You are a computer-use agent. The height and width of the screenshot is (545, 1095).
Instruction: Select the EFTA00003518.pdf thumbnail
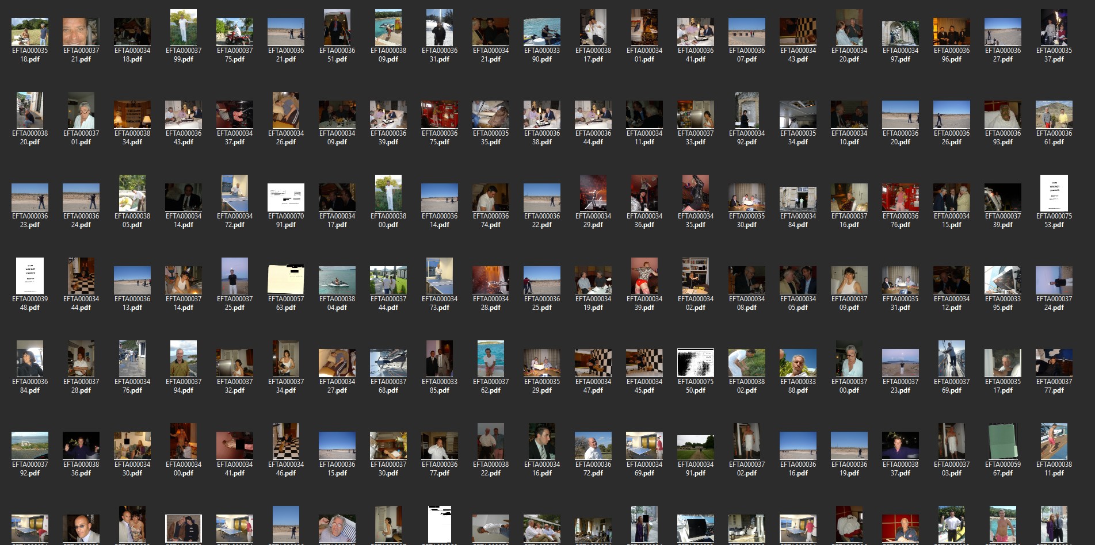(30, 32)
